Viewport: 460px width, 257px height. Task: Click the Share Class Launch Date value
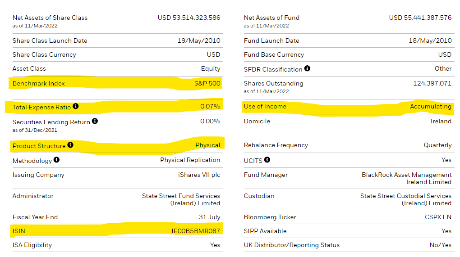pos(198,41)
